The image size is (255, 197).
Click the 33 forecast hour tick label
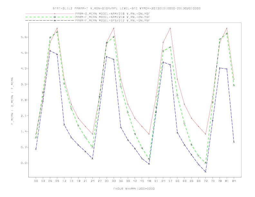[x=114, y=181]
